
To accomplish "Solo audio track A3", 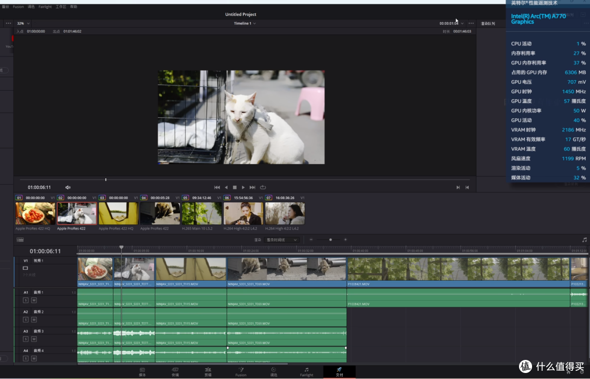I will pos(26,339).
